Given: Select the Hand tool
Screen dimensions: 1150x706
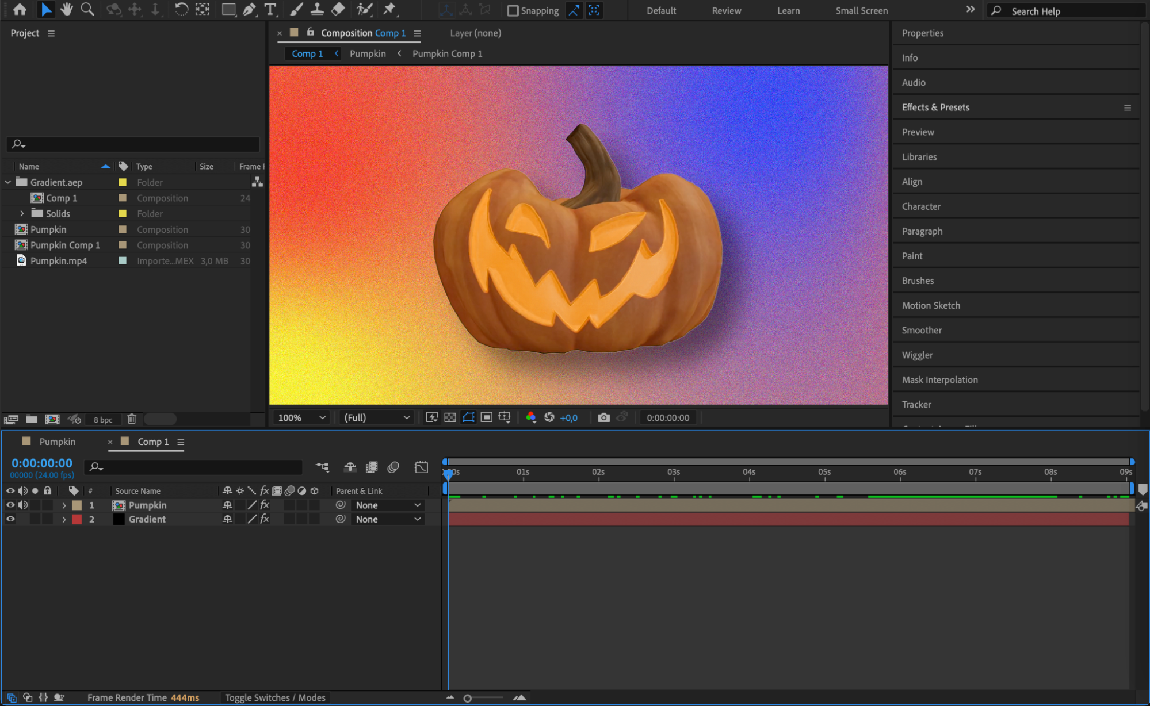Looking at the screenshot, I should pos(67,10).
